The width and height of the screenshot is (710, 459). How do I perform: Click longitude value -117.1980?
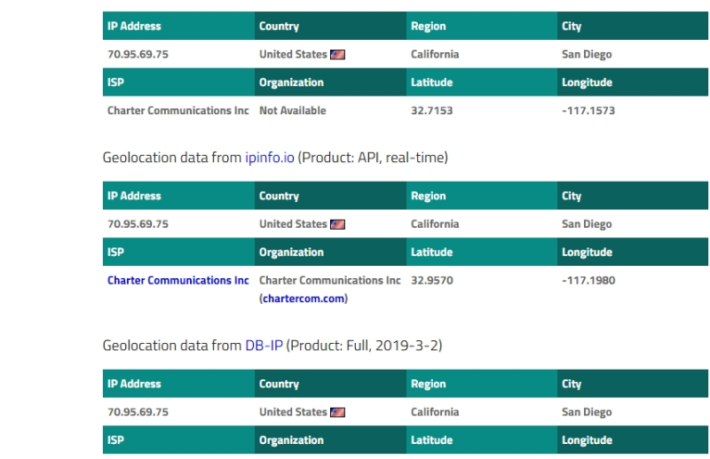(x=588, y=281)
